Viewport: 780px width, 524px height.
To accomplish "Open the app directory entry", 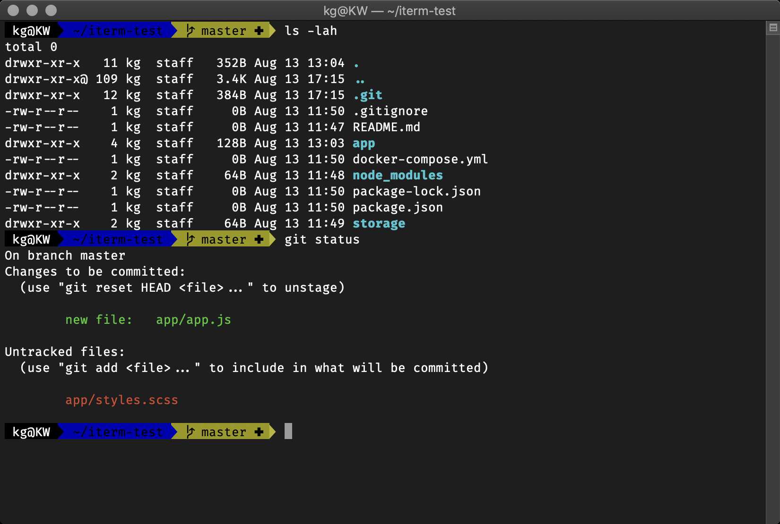I will [x=364, y=143].
